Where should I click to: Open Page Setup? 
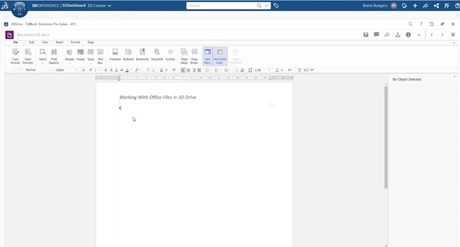(184, 56)
